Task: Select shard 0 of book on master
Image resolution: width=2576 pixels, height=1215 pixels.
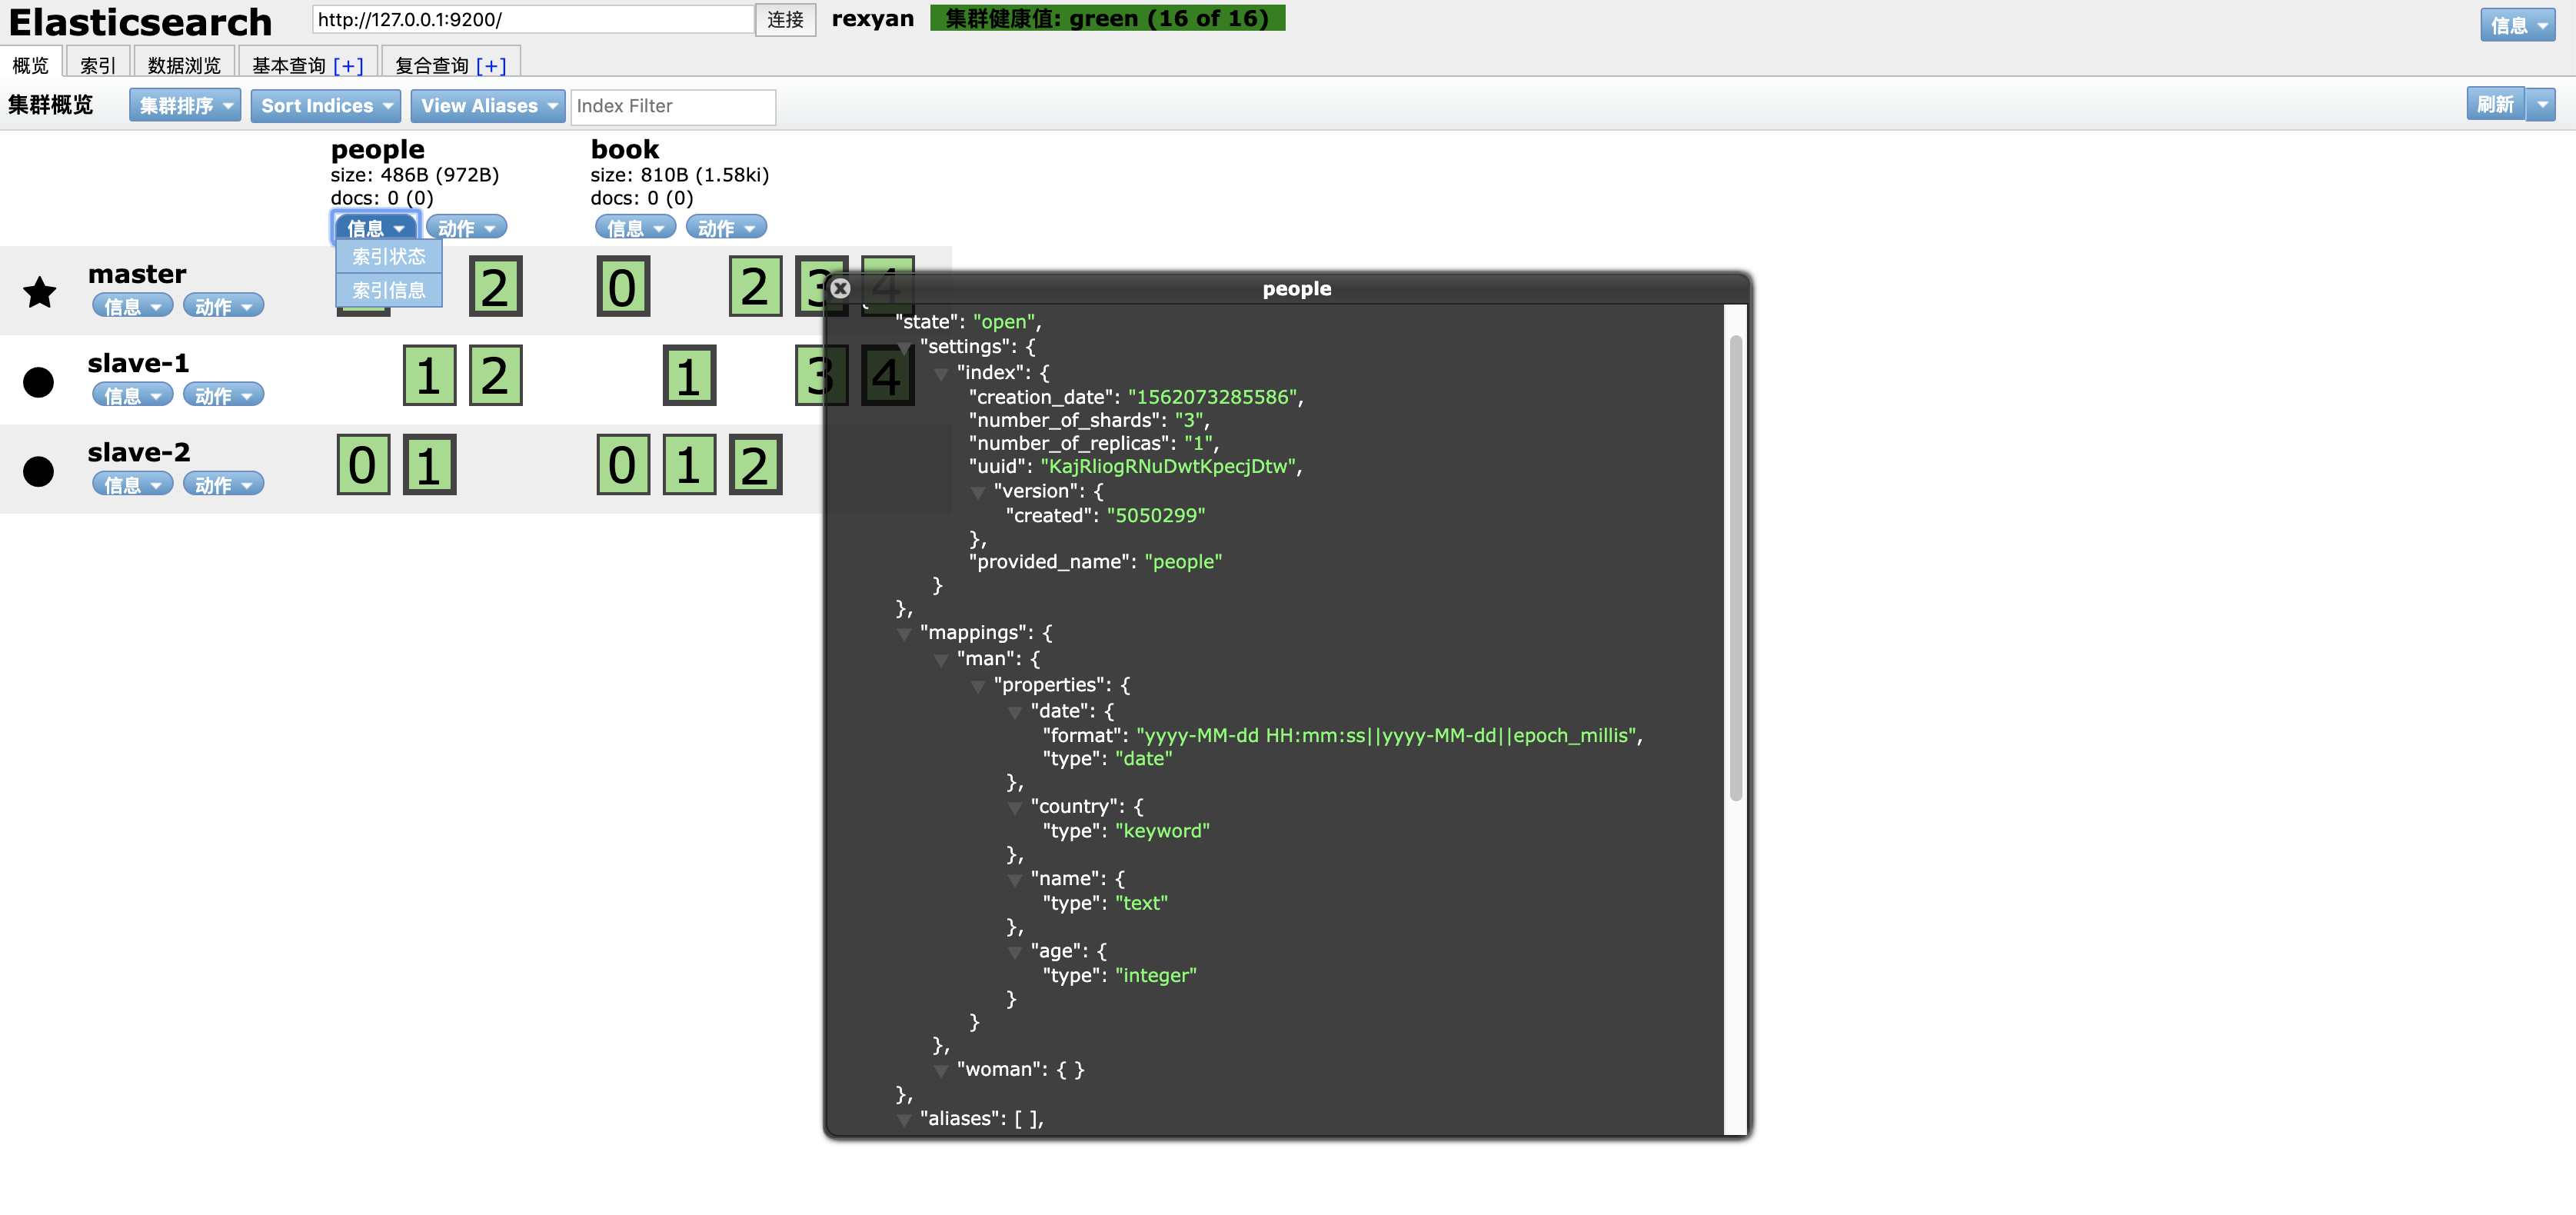Action: [x=622, y=287]
